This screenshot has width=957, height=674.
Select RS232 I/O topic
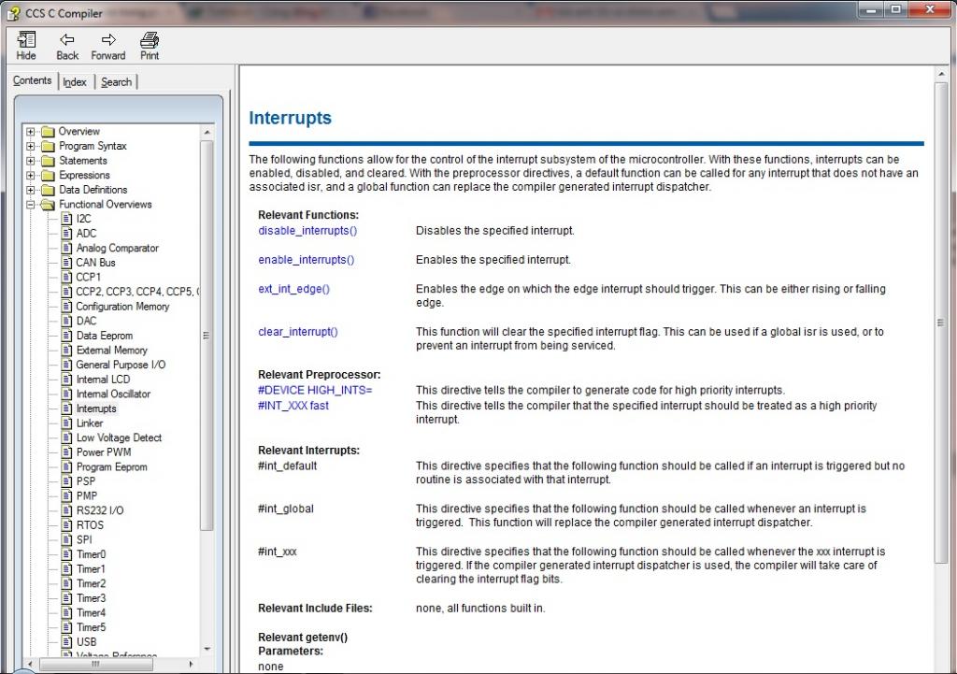coord(100,510)
